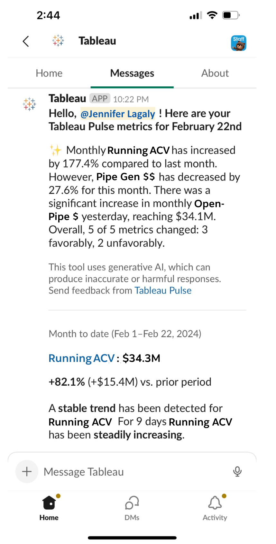Image resolution: width=276 pixels, height=544 pixels.
Task: Tap the microphone voice icon
Action: [237, 471]
